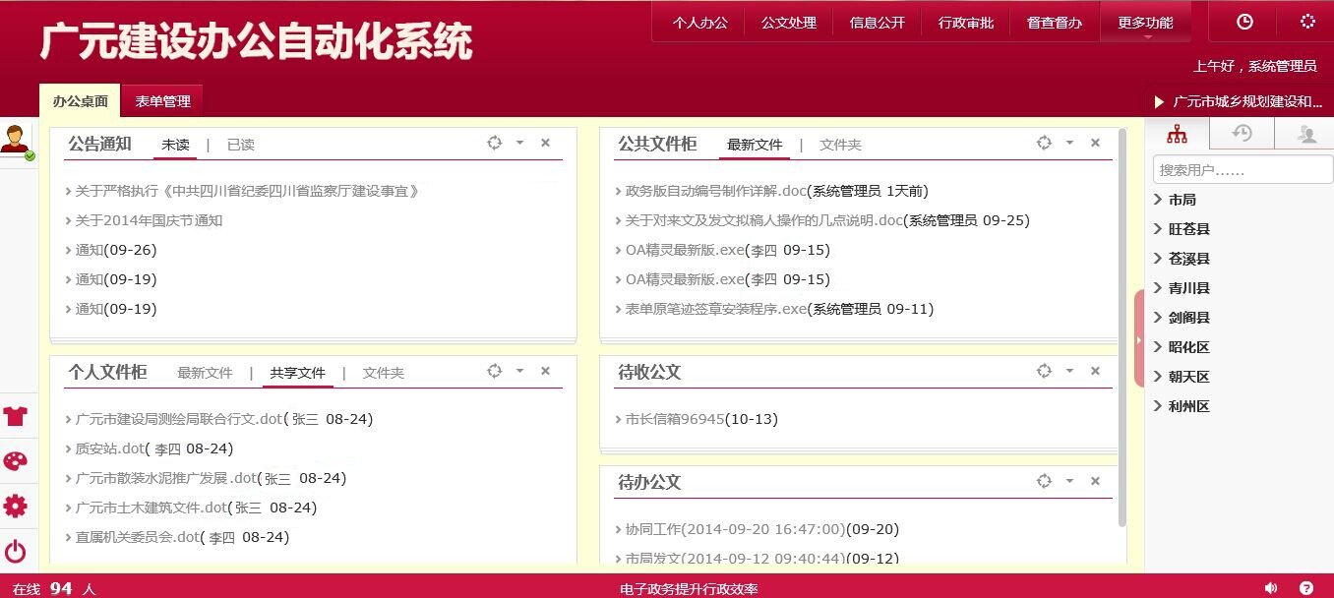
Task: Open dropdown arrow on 公共文件柜 panel
Action: [x=1069, y=144]
